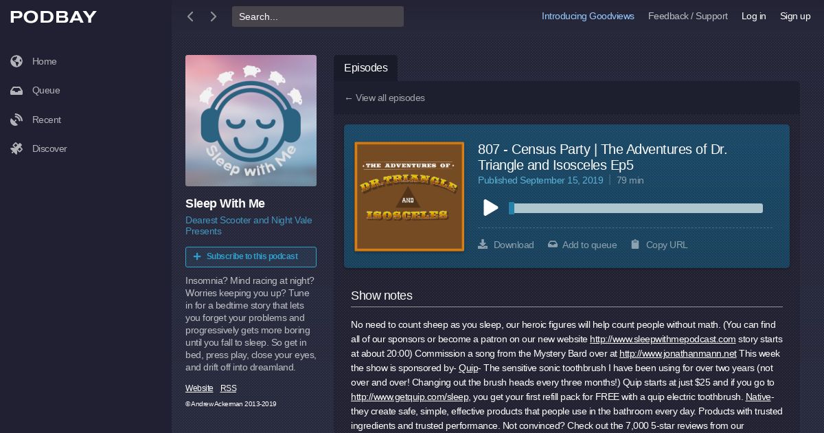Go back with the left chevron arrow
The height and width of the screenshot is (433, 824).
click(x=190, y=16)
